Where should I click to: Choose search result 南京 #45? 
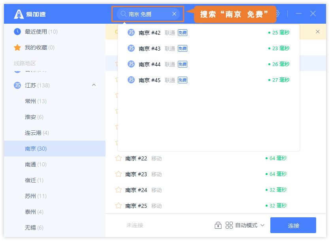coord(209,80)
